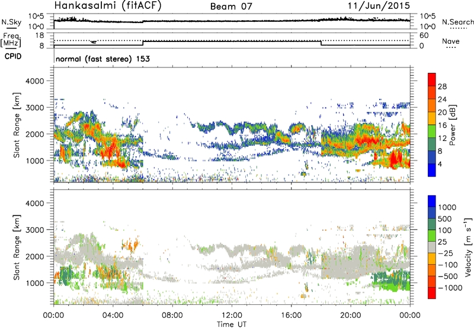Click the '12:00' time tick label

[x=232, y=316]
